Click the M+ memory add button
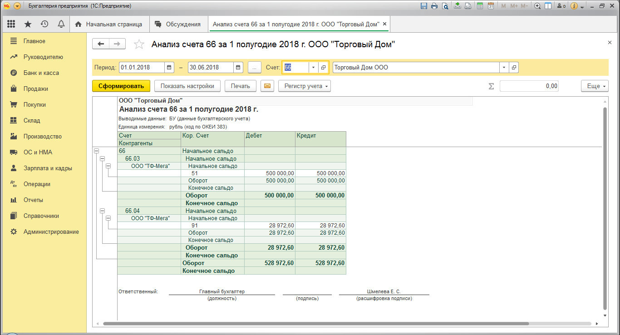The height and width of the screenshot is (335, 620). coord(514,6)
